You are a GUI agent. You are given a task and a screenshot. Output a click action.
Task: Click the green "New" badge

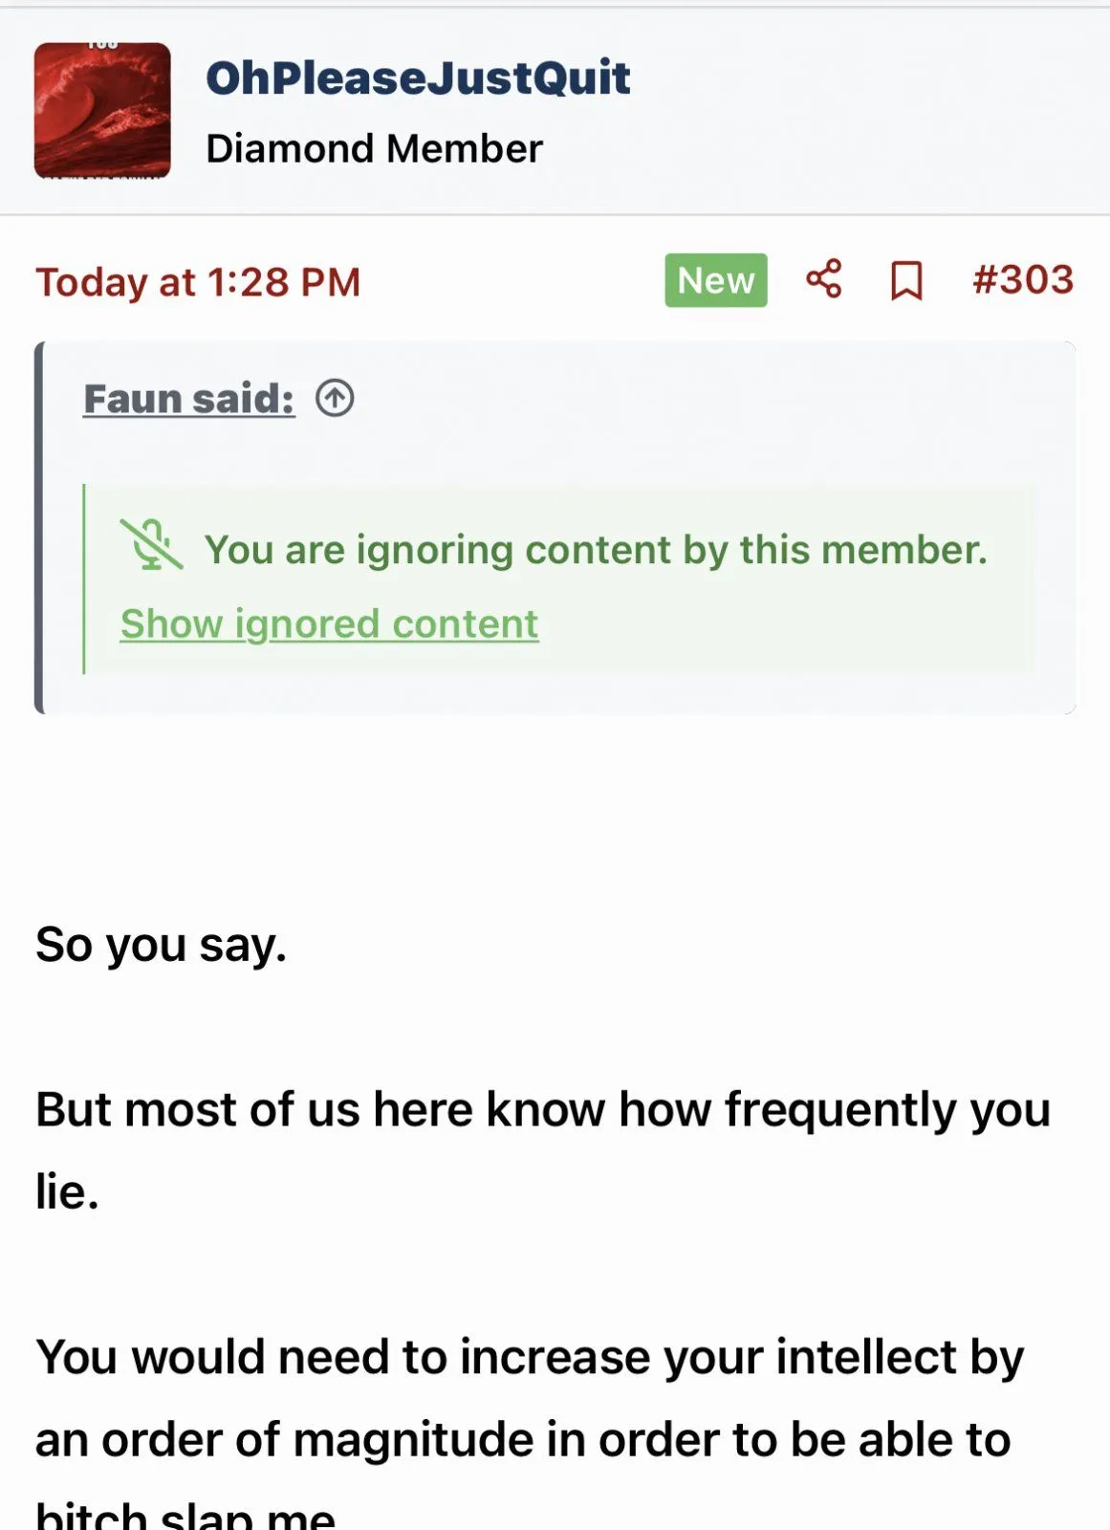pyautogui.click(x=715, y=280)
